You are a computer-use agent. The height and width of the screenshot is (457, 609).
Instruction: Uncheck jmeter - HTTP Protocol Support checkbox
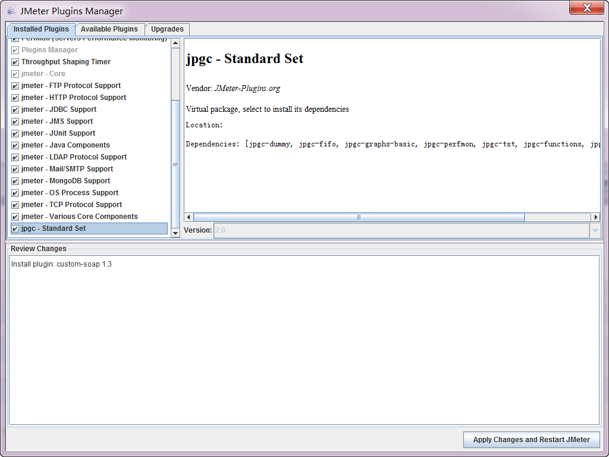(15, 98)
